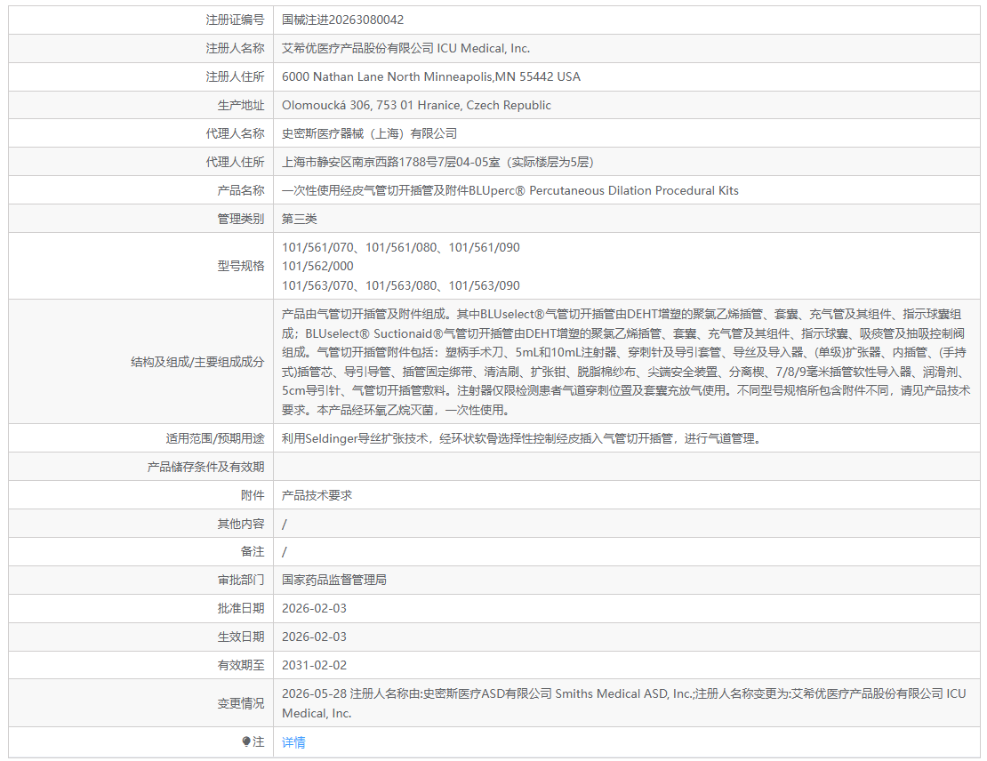
Task: Select the attachment value 产品技术要求
Action: pyautogui.click(x=317, y=495)
